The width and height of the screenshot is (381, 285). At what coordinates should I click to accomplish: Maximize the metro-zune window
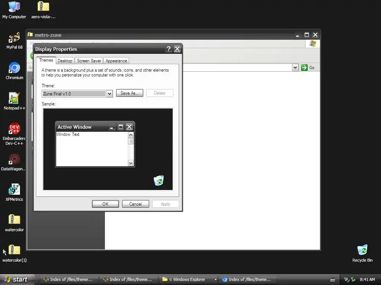click(x=307, y=35)
